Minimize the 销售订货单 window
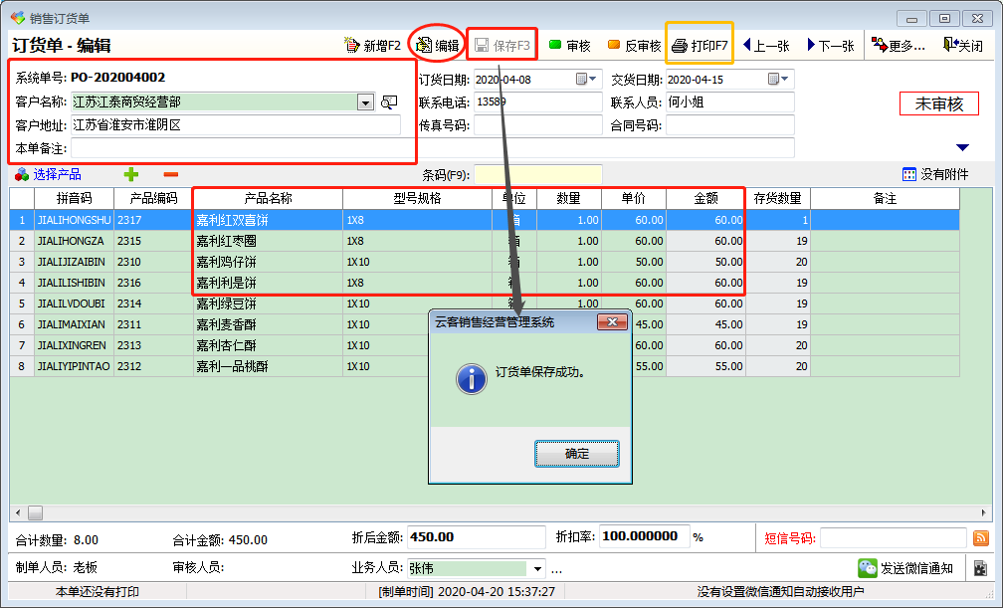 click(912, 19)
